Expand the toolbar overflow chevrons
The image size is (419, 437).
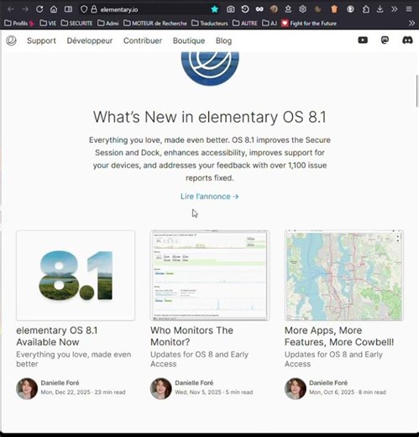click(395, 9)
